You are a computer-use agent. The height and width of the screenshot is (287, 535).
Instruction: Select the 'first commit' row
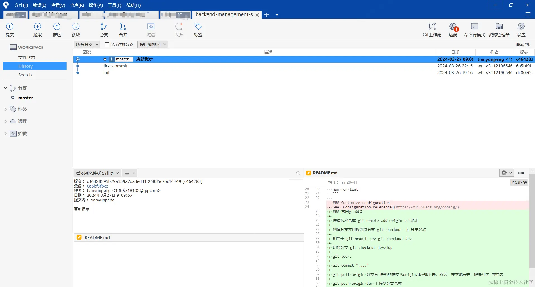[304, 66]
